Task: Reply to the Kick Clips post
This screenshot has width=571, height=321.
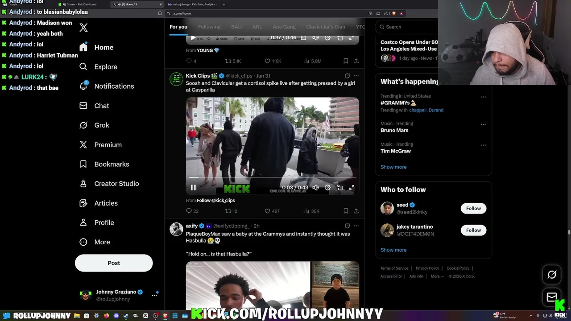Action: 192,211
